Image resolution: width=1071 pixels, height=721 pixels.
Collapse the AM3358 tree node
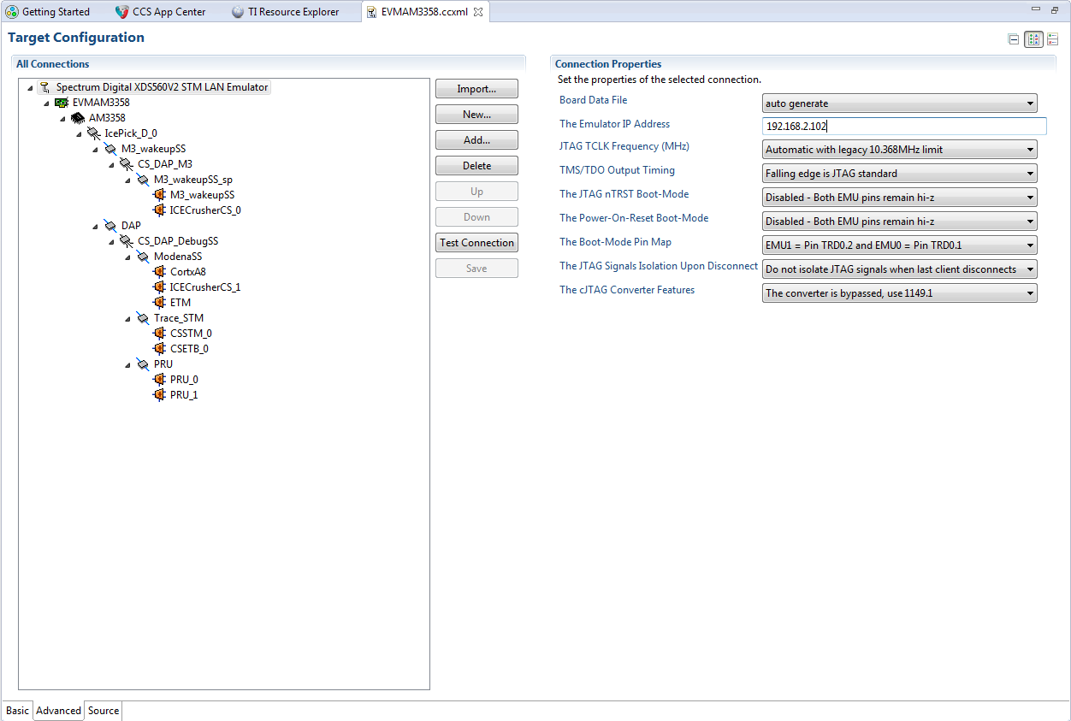tap(63, 118)
